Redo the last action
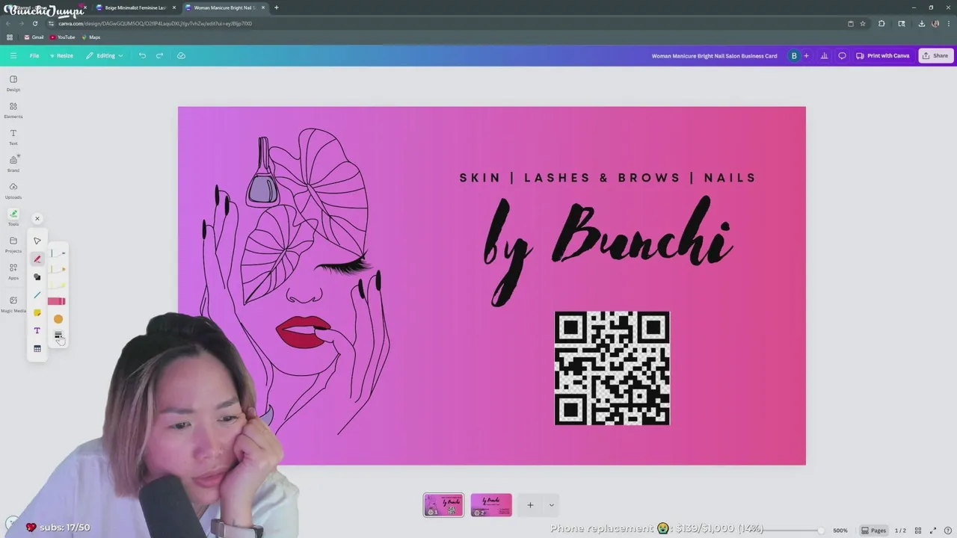This screenshot has height=538, width=957. tap(159, 55)
